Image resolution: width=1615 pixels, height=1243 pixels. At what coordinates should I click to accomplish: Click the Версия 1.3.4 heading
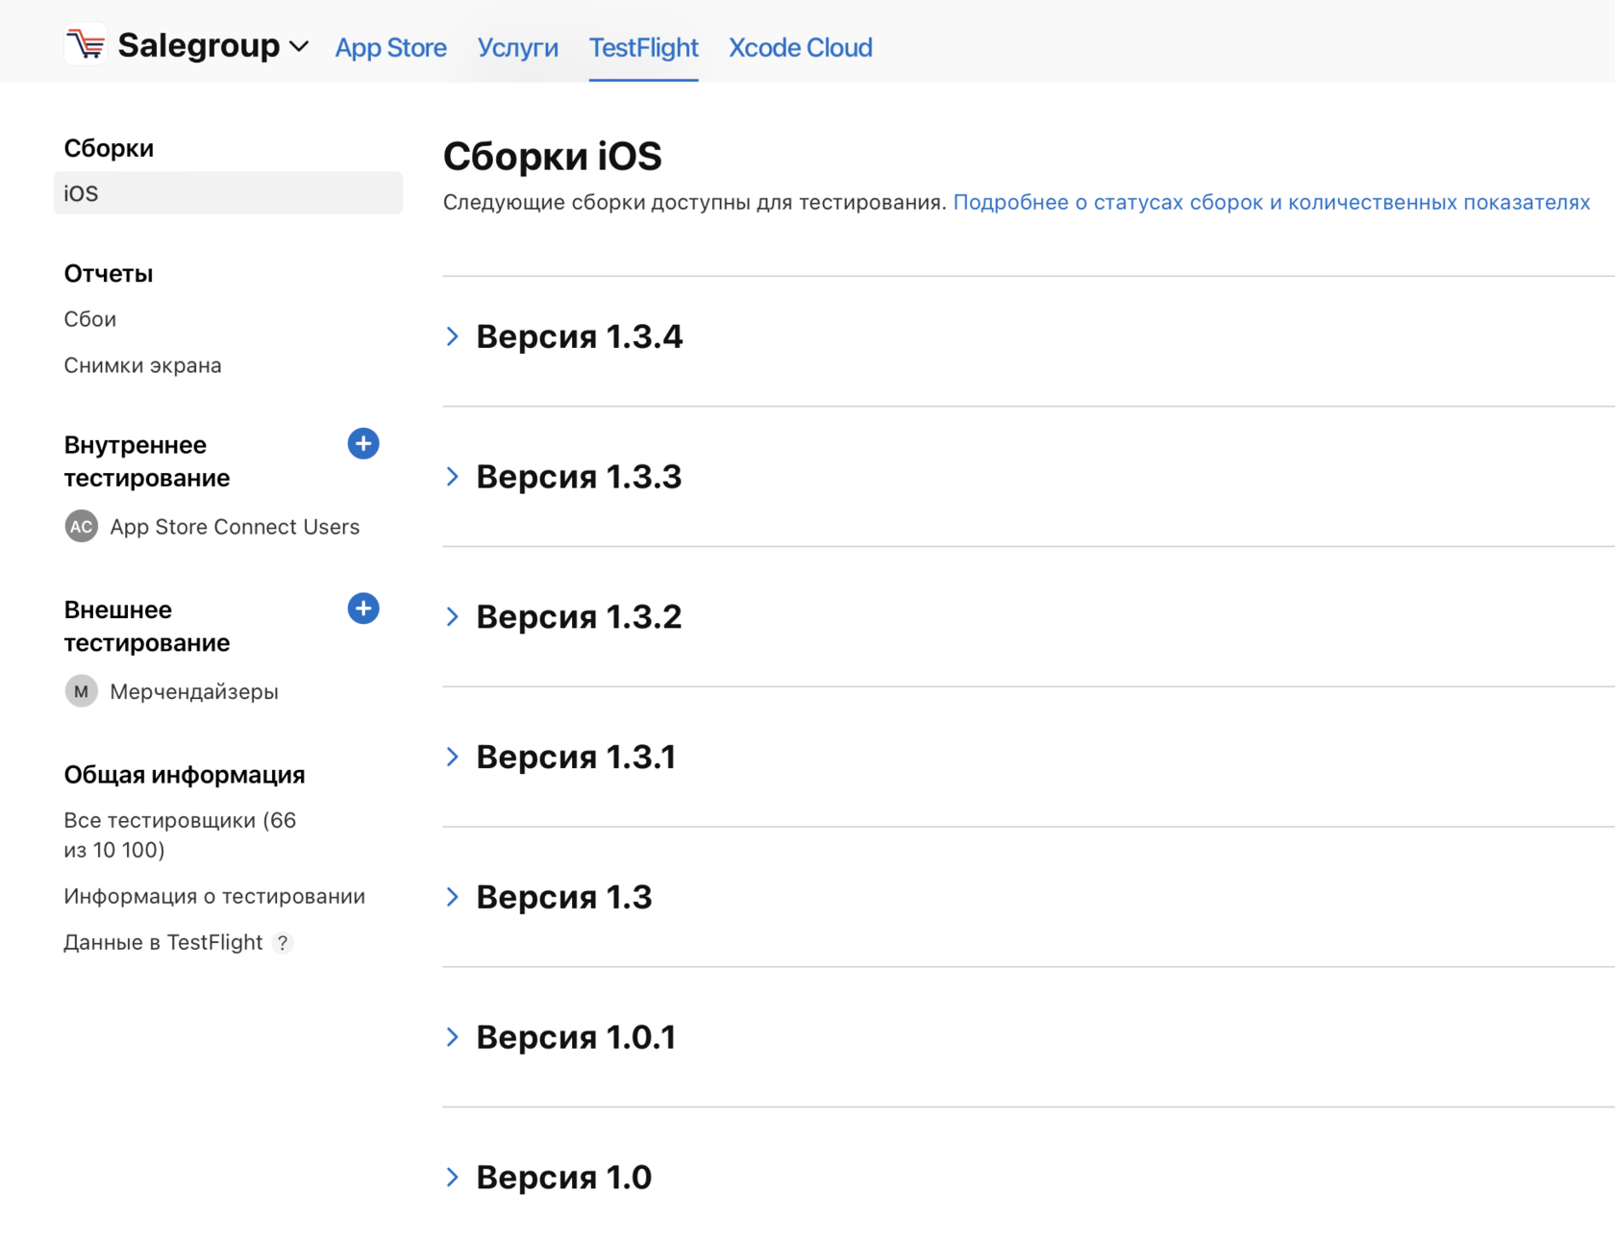579,336
